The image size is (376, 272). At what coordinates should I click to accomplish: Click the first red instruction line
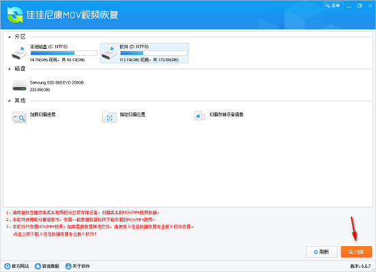[x=82, y=213]
